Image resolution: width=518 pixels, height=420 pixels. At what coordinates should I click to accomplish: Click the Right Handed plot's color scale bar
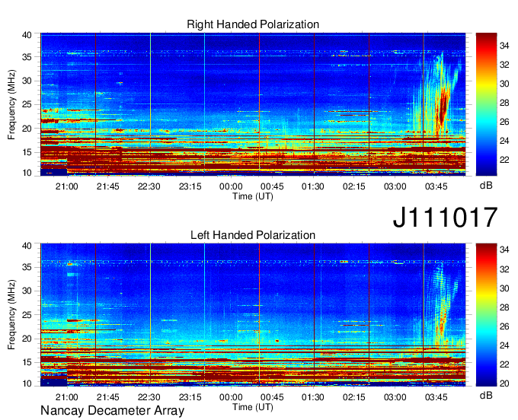tap(486, 104)
